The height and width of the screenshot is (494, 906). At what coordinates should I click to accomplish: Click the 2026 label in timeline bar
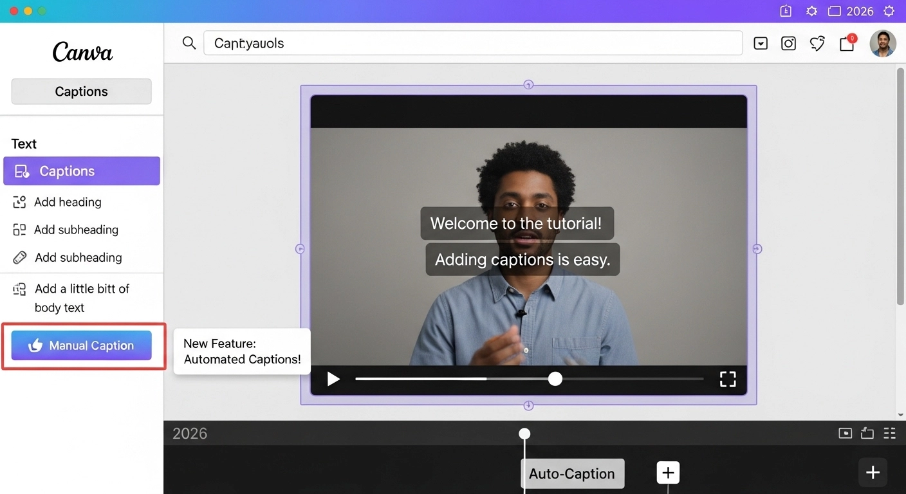(x=190, y=434)
